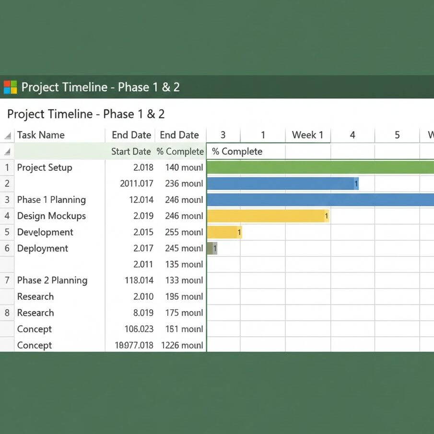The height and width of the screenshot is (434, 434).
Task: Click the select-all triangle beside Task Name header
Action: tap(7, 136)
